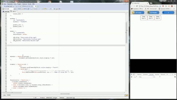This screenshot has width=177, height=100.
Task: Switch to the Notizen tab at bottom
Action: (9, 95)
